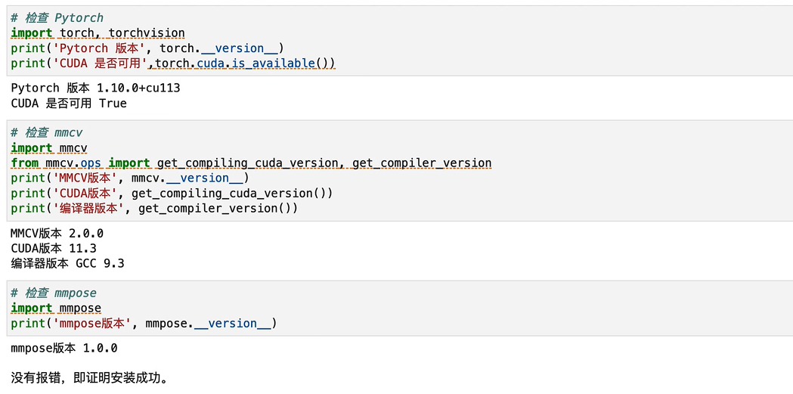
Task: Click the print('CUDA版本') code line
Action: point(172,193)
